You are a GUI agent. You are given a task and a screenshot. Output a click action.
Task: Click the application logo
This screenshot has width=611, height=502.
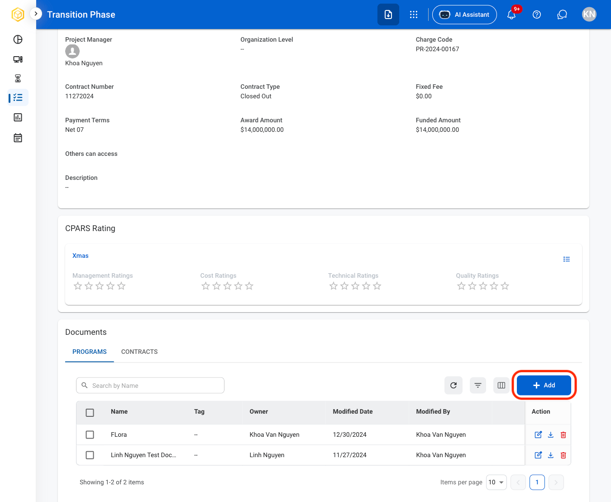(18, 14)
